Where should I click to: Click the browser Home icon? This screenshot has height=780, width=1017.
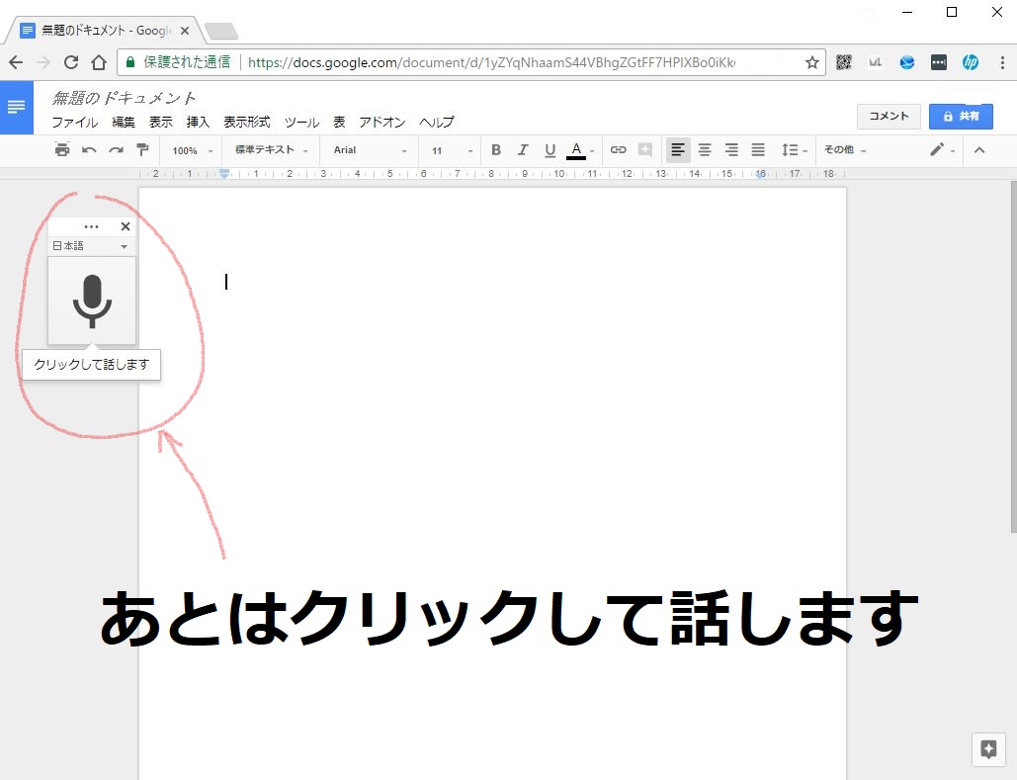click(x=99, y=62)
